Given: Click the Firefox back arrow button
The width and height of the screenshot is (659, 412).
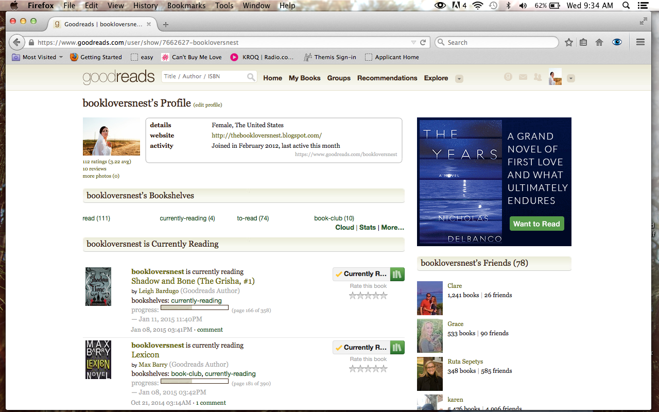Looking at the screenshot, I should pyautogui.click(x=16, y=42).
